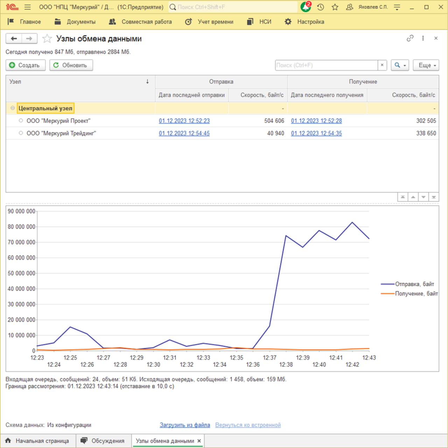Focus the list search Ctrl+F field
This screenshot has height=448, width=448.
click(327, 65)
